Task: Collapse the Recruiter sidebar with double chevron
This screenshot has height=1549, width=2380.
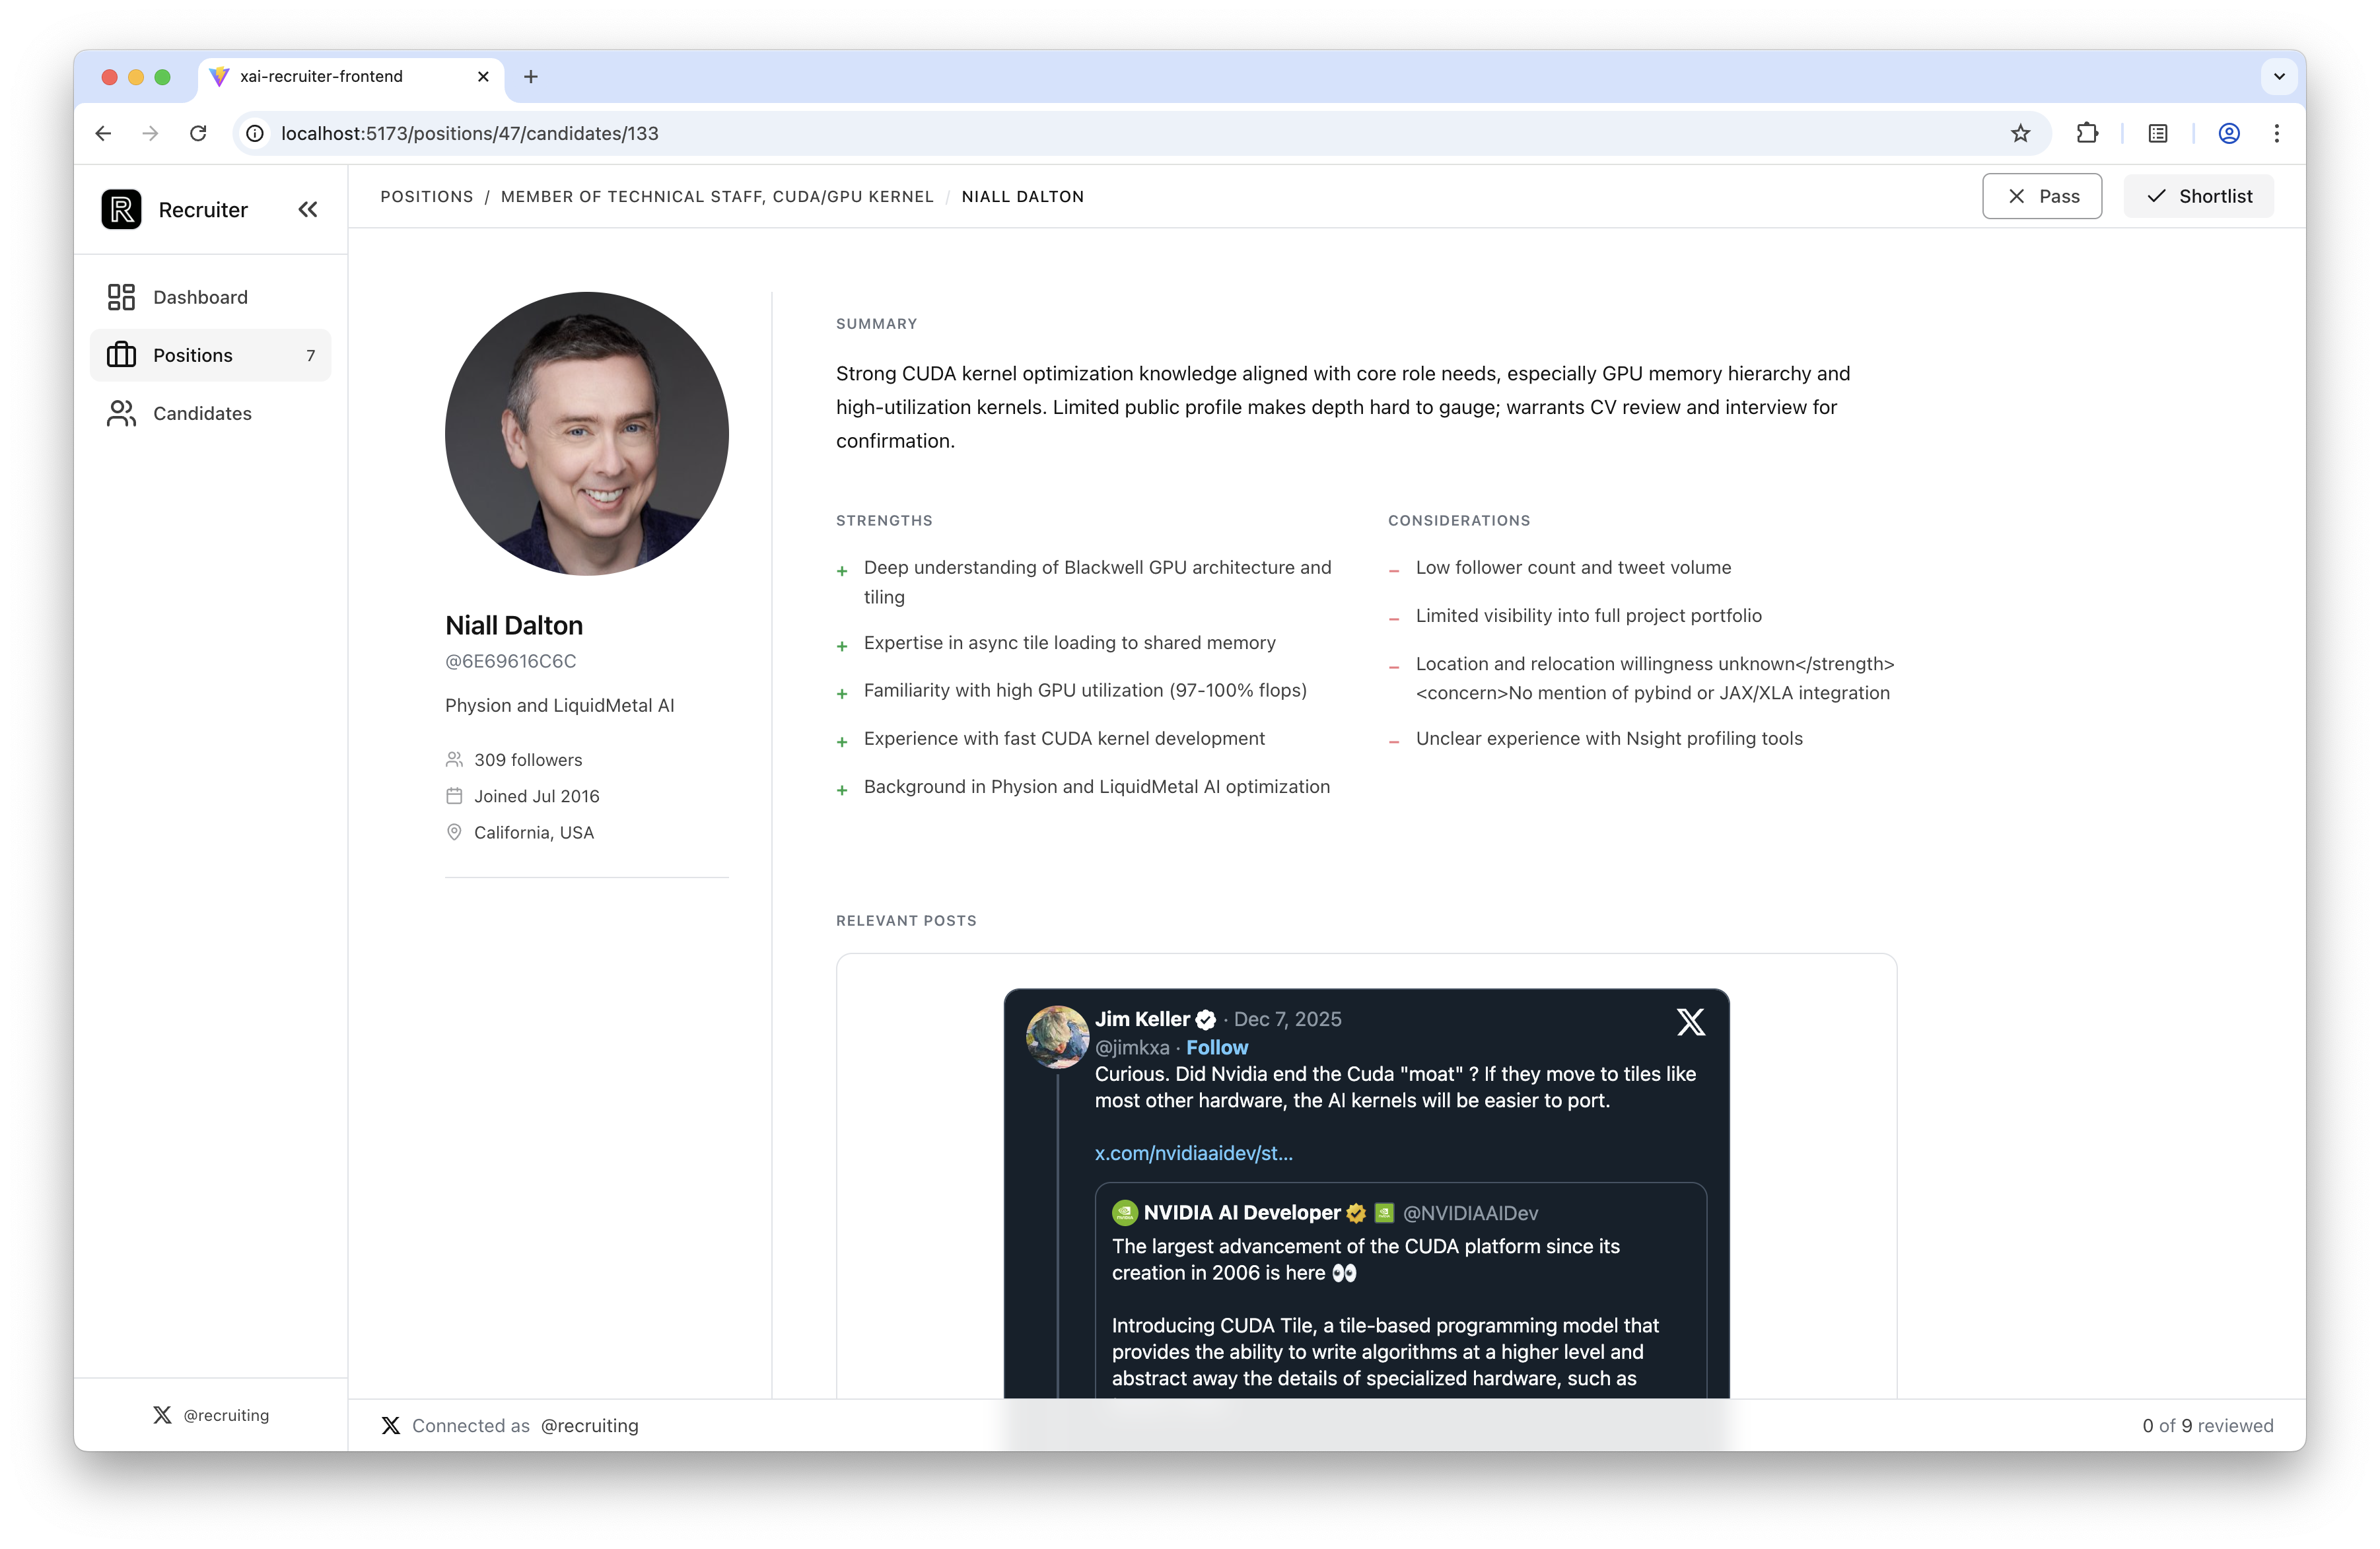Action: coord(307,209)
